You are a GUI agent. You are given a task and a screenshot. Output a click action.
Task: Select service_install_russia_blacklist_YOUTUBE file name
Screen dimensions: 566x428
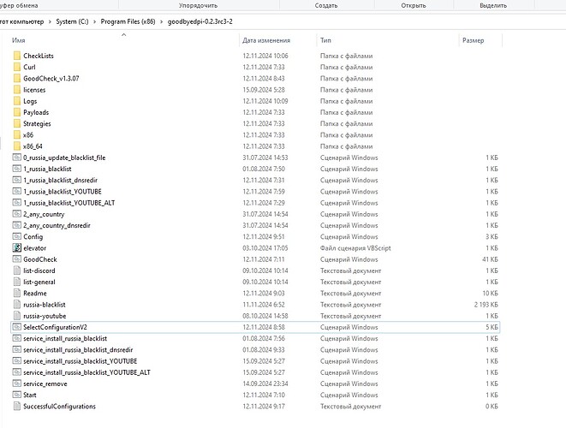[80, 361]
